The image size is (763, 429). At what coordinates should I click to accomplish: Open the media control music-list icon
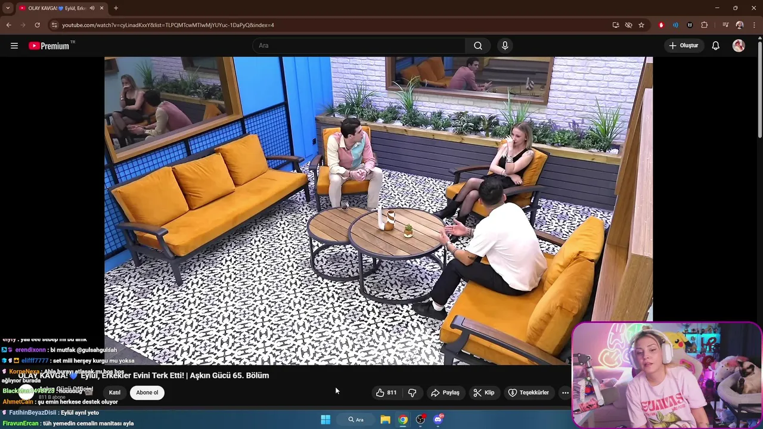(x=725, y=25)
